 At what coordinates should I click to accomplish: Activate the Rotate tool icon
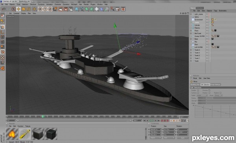[x=28, y=9]
